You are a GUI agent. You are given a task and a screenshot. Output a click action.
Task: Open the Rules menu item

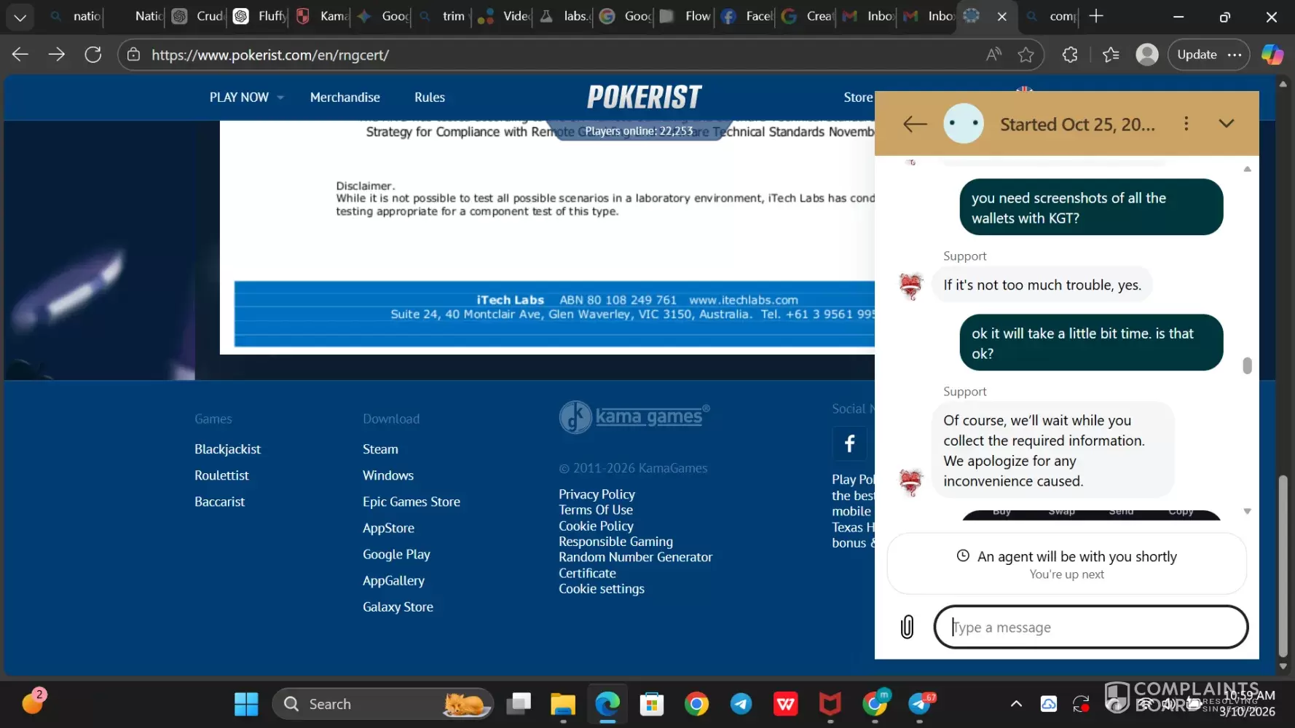[x=429, y=98]
